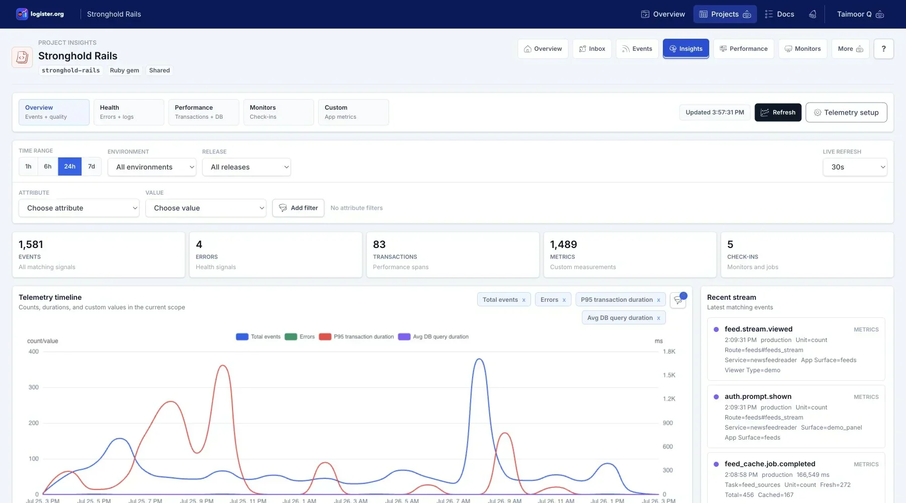
Task: Switch to the Custom App metrics tab
Action: coord(353,112)
